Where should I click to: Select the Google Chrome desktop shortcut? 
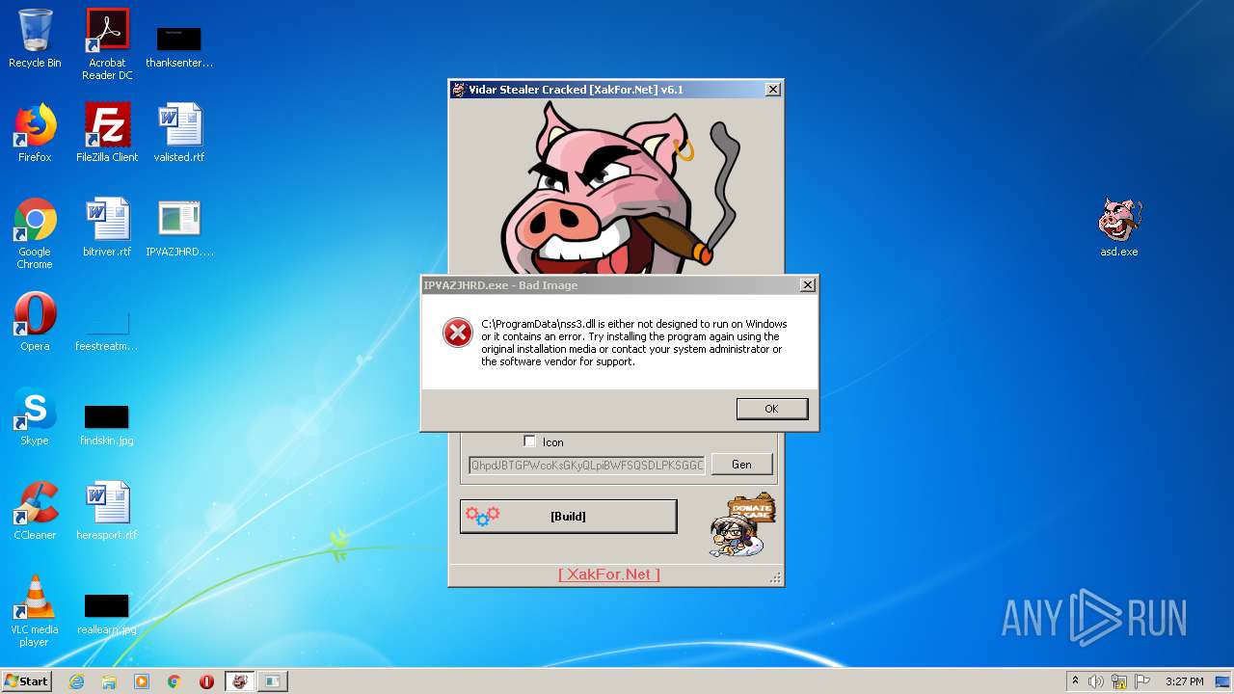coord(35,233)
